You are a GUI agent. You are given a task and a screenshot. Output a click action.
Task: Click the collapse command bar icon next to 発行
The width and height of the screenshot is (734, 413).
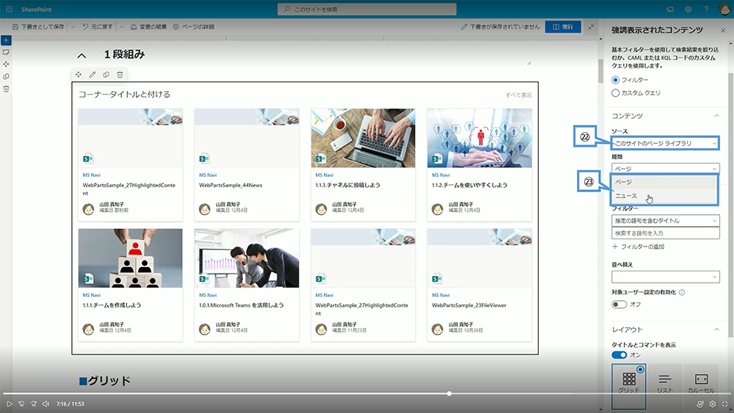click(x=591, y=26)
